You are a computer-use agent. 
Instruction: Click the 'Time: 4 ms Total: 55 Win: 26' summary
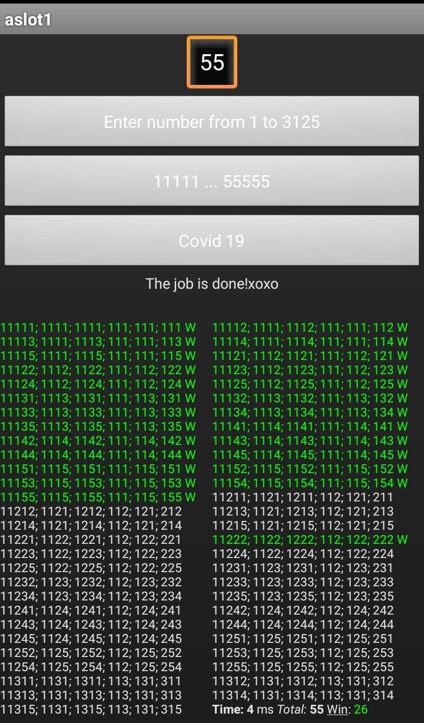pyautogui.click(x=290, y=709)
